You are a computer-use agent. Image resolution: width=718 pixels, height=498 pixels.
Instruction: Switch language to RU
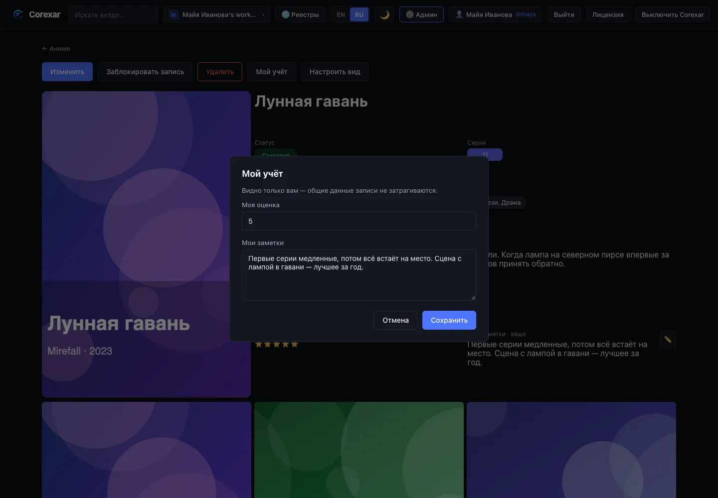click(359, 15)
